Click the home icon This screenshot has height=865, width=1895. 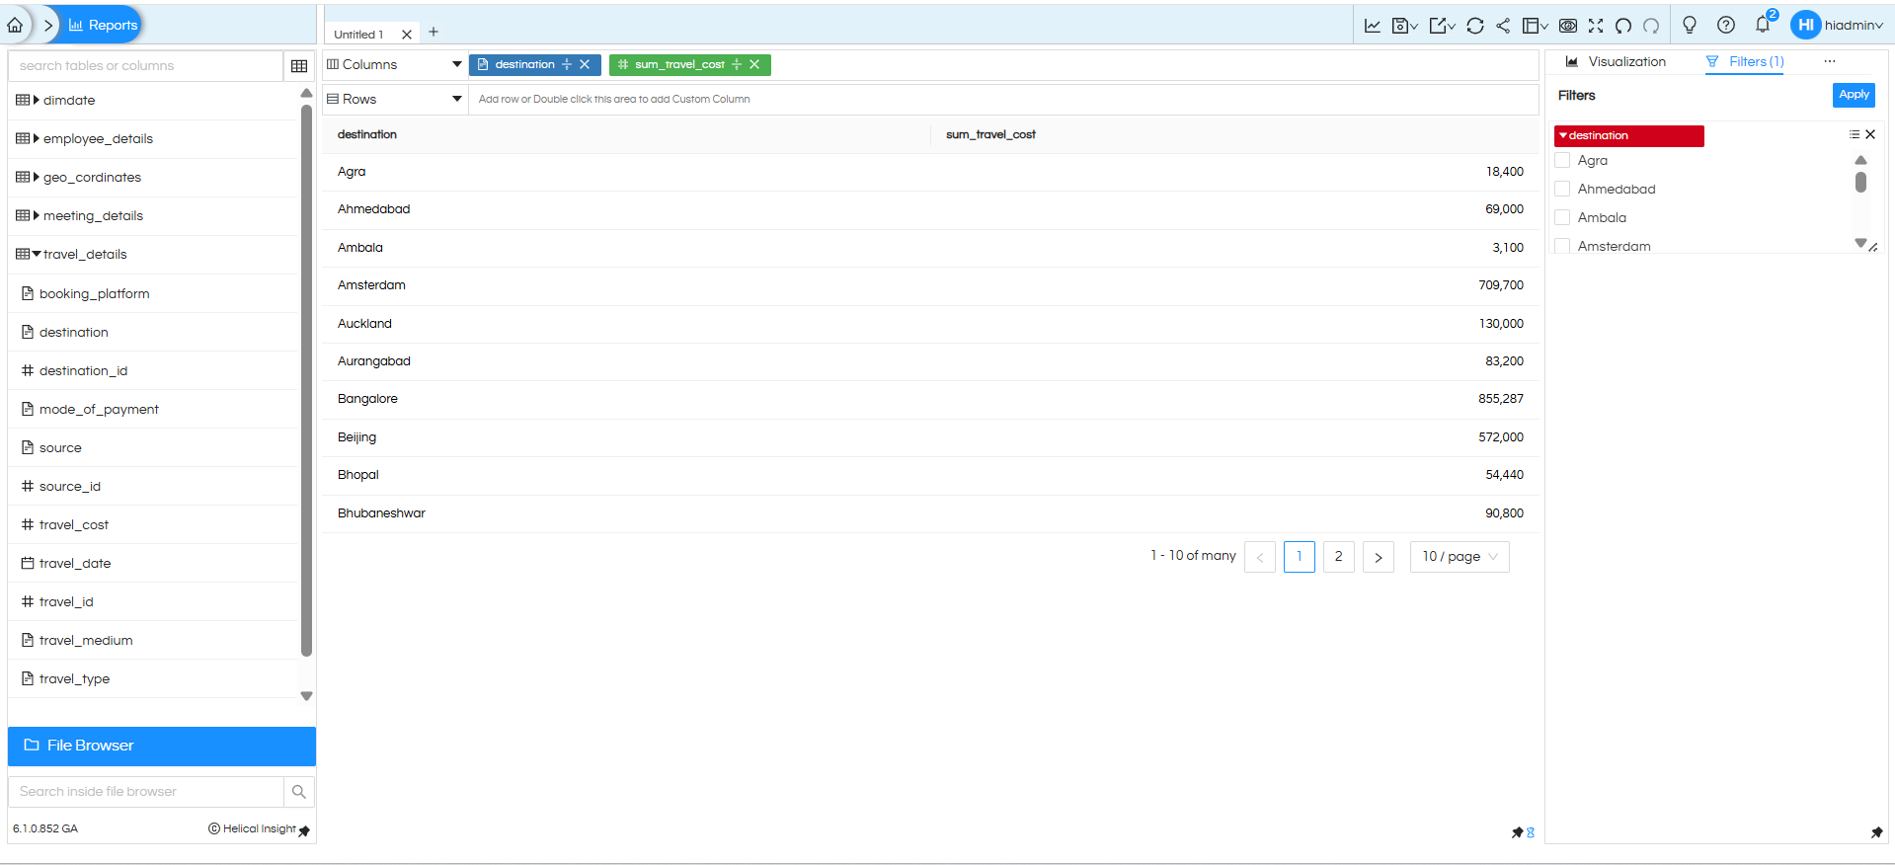coord(15,26)
